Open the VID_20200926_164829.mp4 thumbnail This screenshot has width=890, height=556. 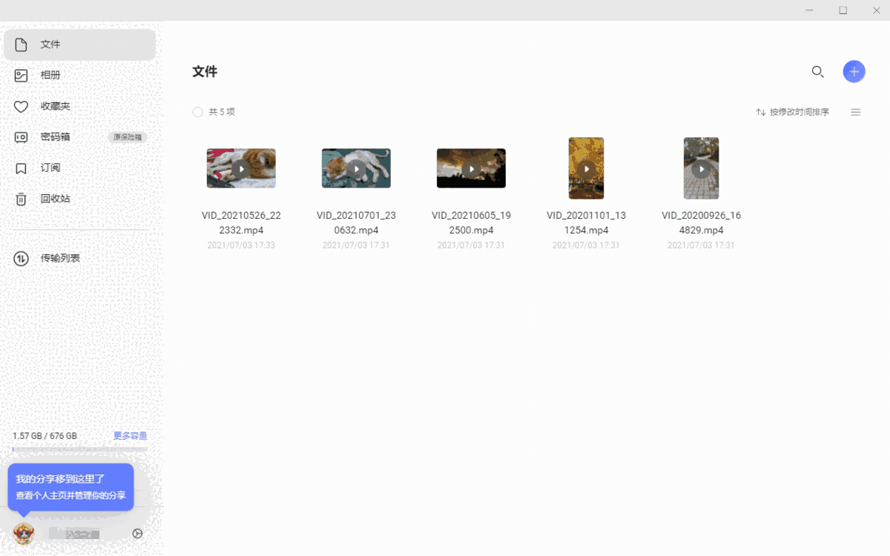pyautogui.click(x=701, y=168)
